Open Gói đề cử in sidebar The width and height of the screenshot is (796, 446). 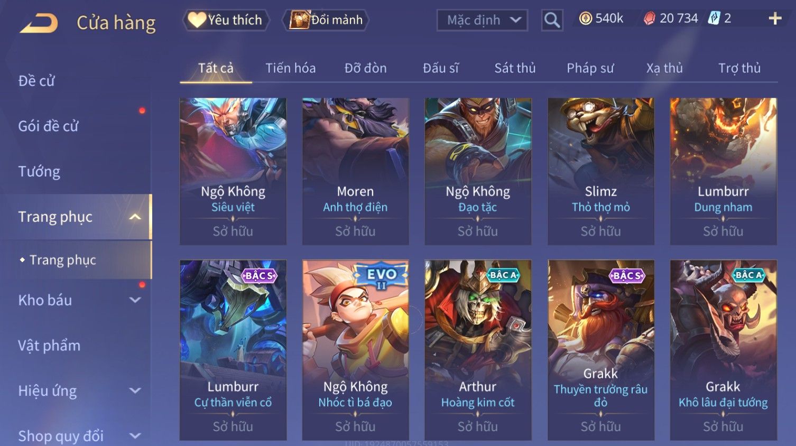click(x=48, y=126)
